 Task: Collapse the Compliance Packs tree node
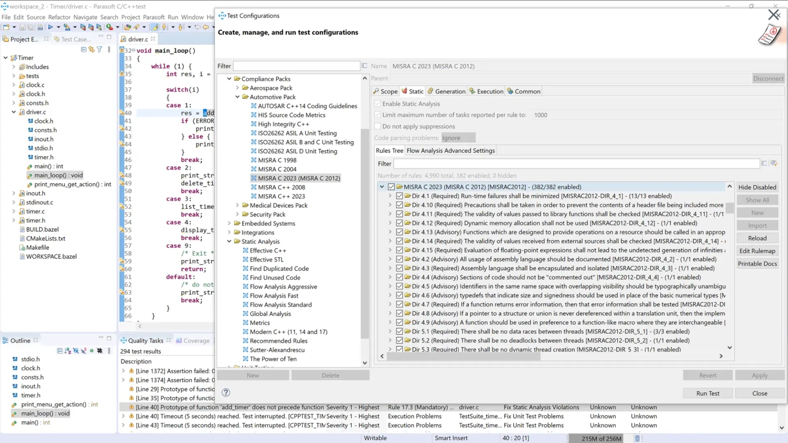point(229,79)
